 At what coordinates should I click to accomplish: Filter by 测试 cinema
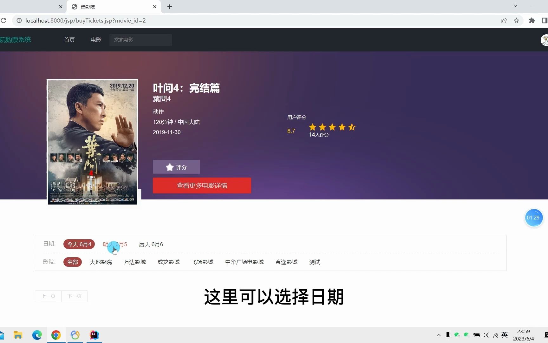315,262
